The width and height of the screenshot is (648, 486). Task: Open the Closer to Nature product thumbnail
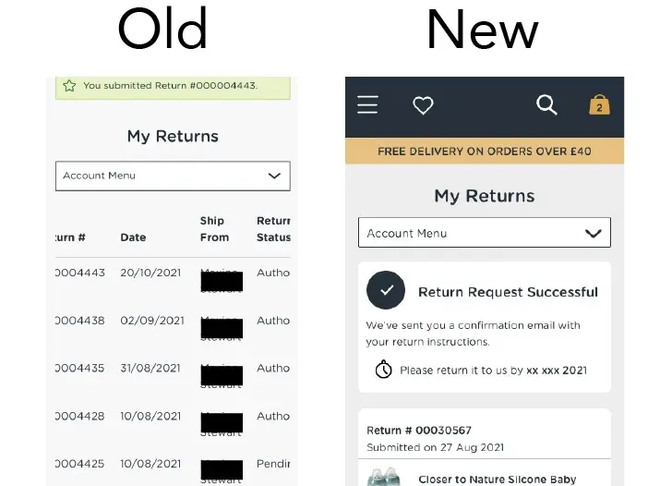pyautogui.click(x=385, y=477)
